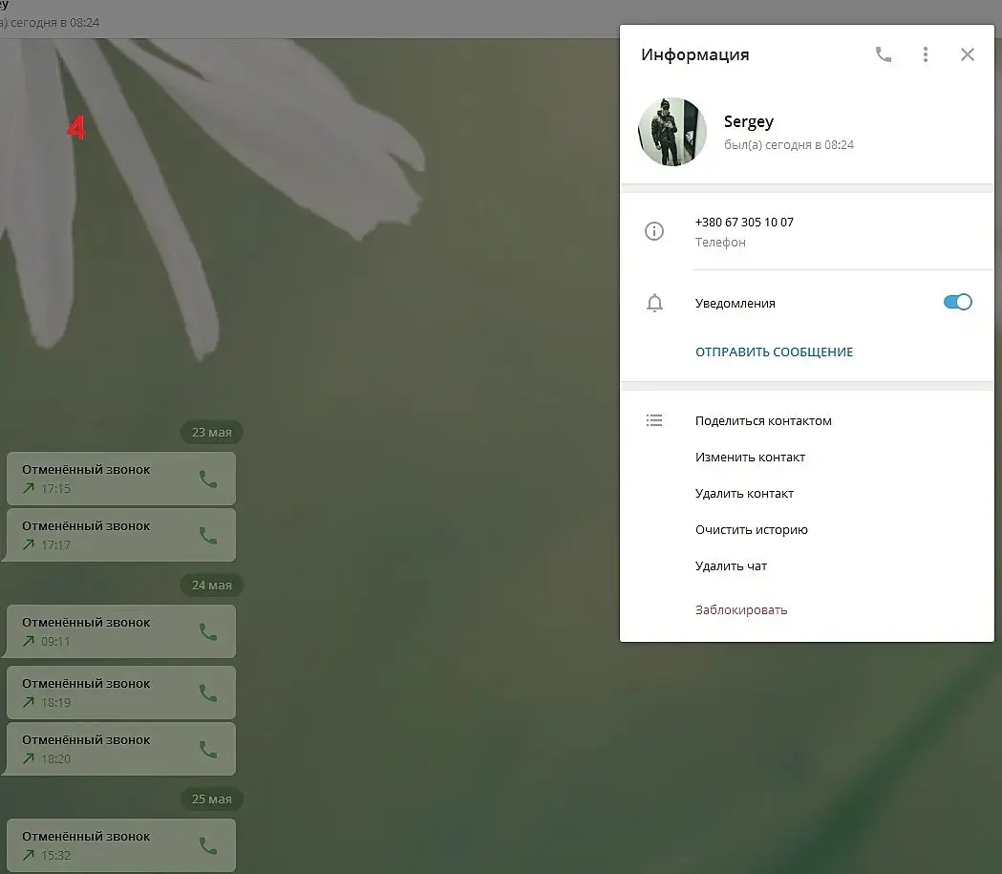Choose Очистить историю
Screen dimensions: 1002x874
[752, 530]
